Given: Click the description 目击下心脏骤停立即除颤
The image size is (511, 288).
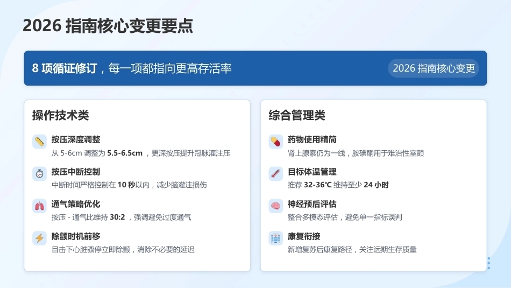Looking at the screenshot, I should (90, 250).
